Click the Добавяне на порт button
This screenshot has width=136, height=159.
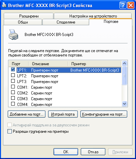(x=27, y=114)
